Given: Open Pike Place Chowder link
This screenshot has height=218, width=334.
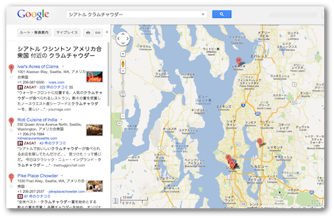Looking at the screenshot, I should pyautogui.click(x=38, y=176).
